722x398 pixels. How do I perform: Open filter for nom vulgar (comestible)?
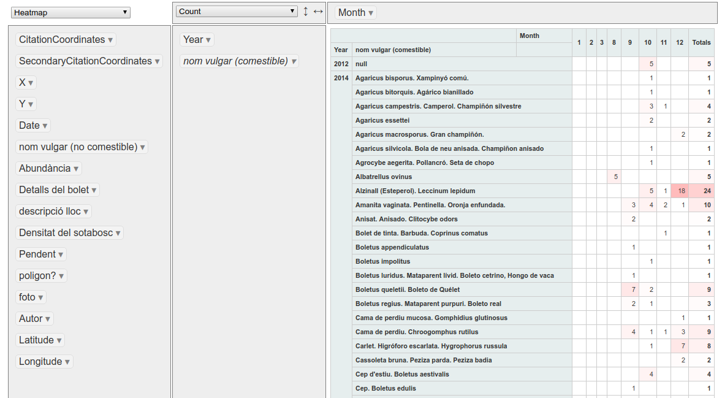(x=294, y=61)
